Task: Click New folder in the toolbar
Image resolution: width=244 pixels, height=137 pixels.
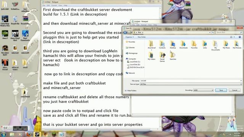Action: [x=141, y=37]
